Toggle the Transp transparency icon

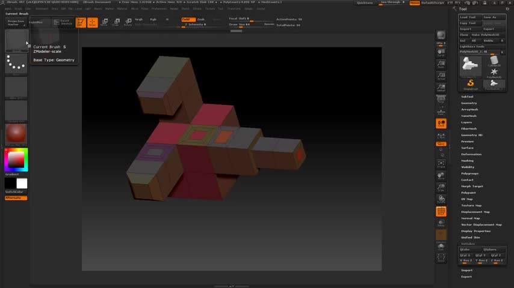(x=441, y=223)
